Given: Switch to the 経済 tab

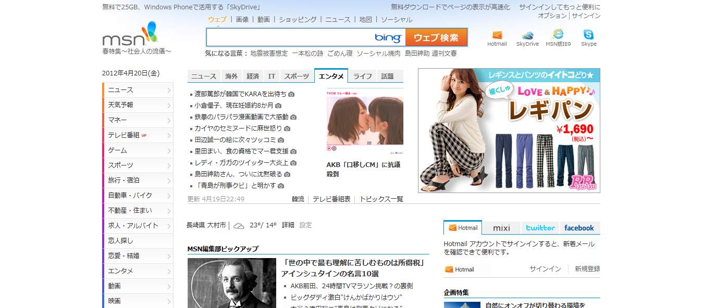Looking at the screenshot, I should pos(253,76).
